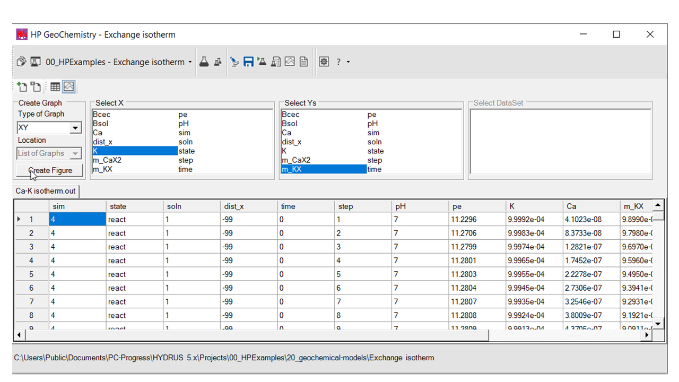Screen dimensions: 679x382
Task: Expand the help question mark dropdown arrow
Action: 348,62
